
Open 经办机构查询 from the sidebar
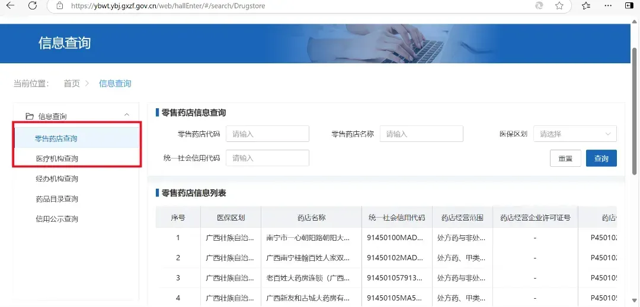click(57, 179)
